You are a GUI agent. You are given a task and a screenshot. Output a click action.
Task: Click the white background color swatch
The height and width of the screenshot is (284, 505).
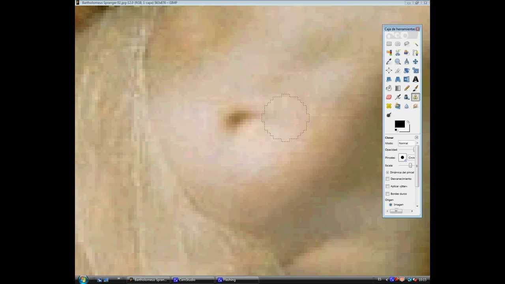408,129
